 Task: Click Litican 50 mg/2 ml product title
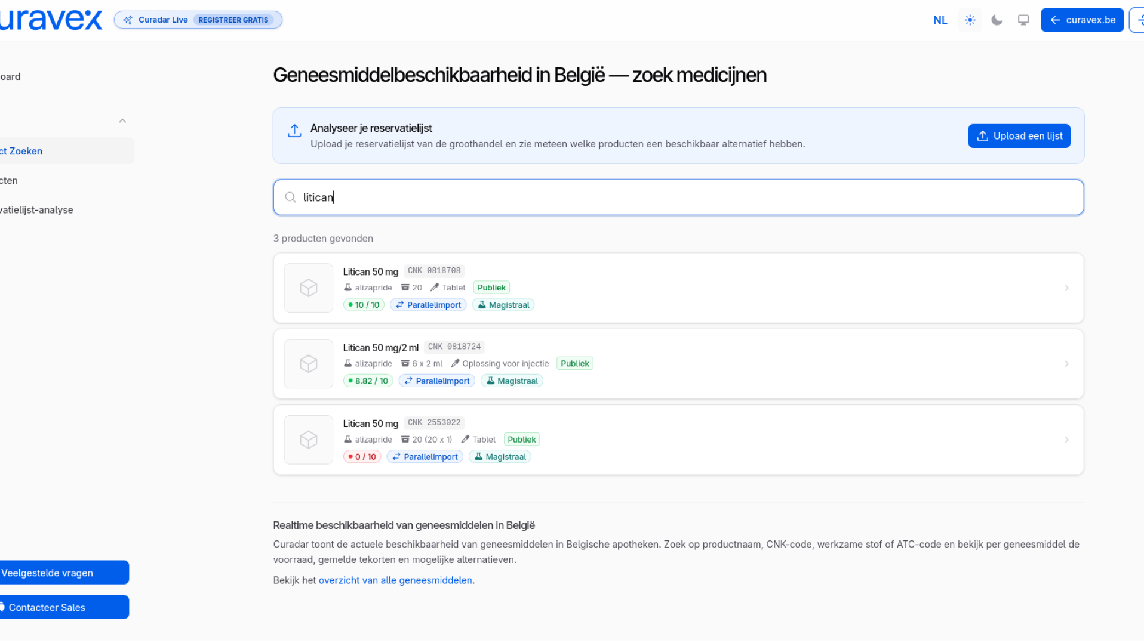click(381, 348)
